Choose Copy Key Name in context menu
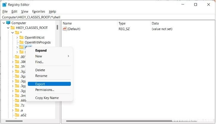This screenshot has height=124, width=216. coord(49,98)
